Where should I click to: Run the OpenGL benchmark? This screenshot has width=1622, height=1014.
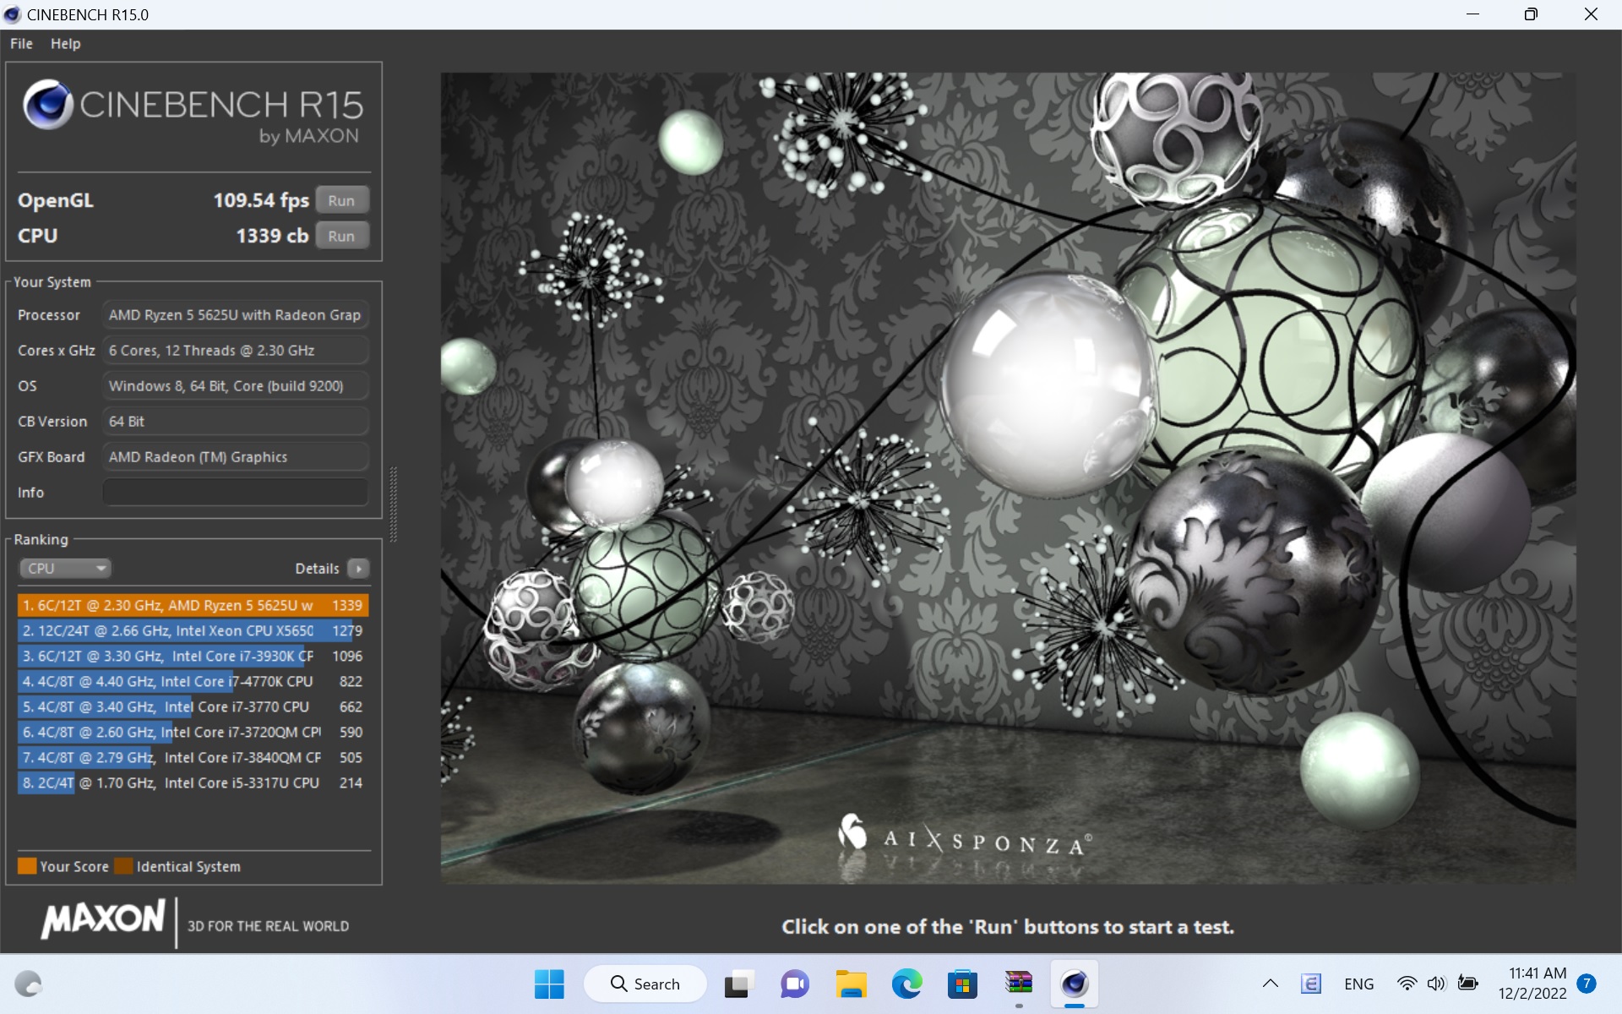(x=342, y=200)
